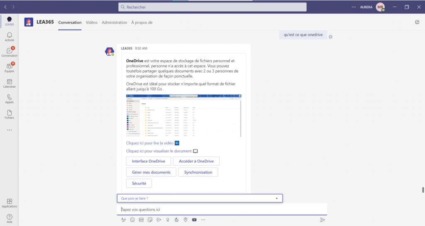
Task: Pop out the chat window
Action: click(417, 22)
